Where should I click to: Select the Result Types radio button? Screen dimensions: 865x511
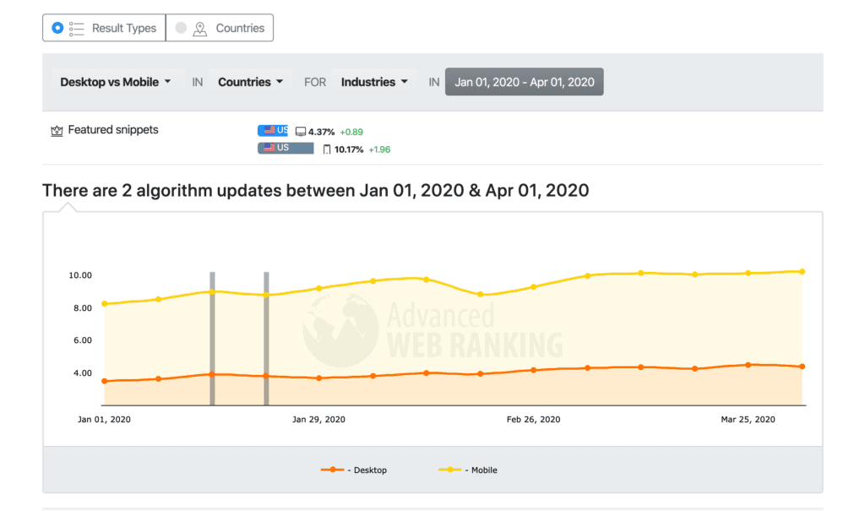57,28
